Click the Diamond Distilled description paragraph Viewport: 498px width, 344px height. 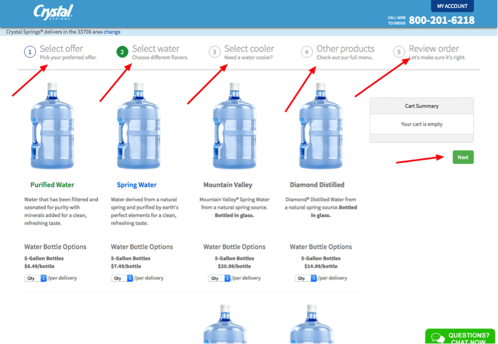tap(321, 207)
